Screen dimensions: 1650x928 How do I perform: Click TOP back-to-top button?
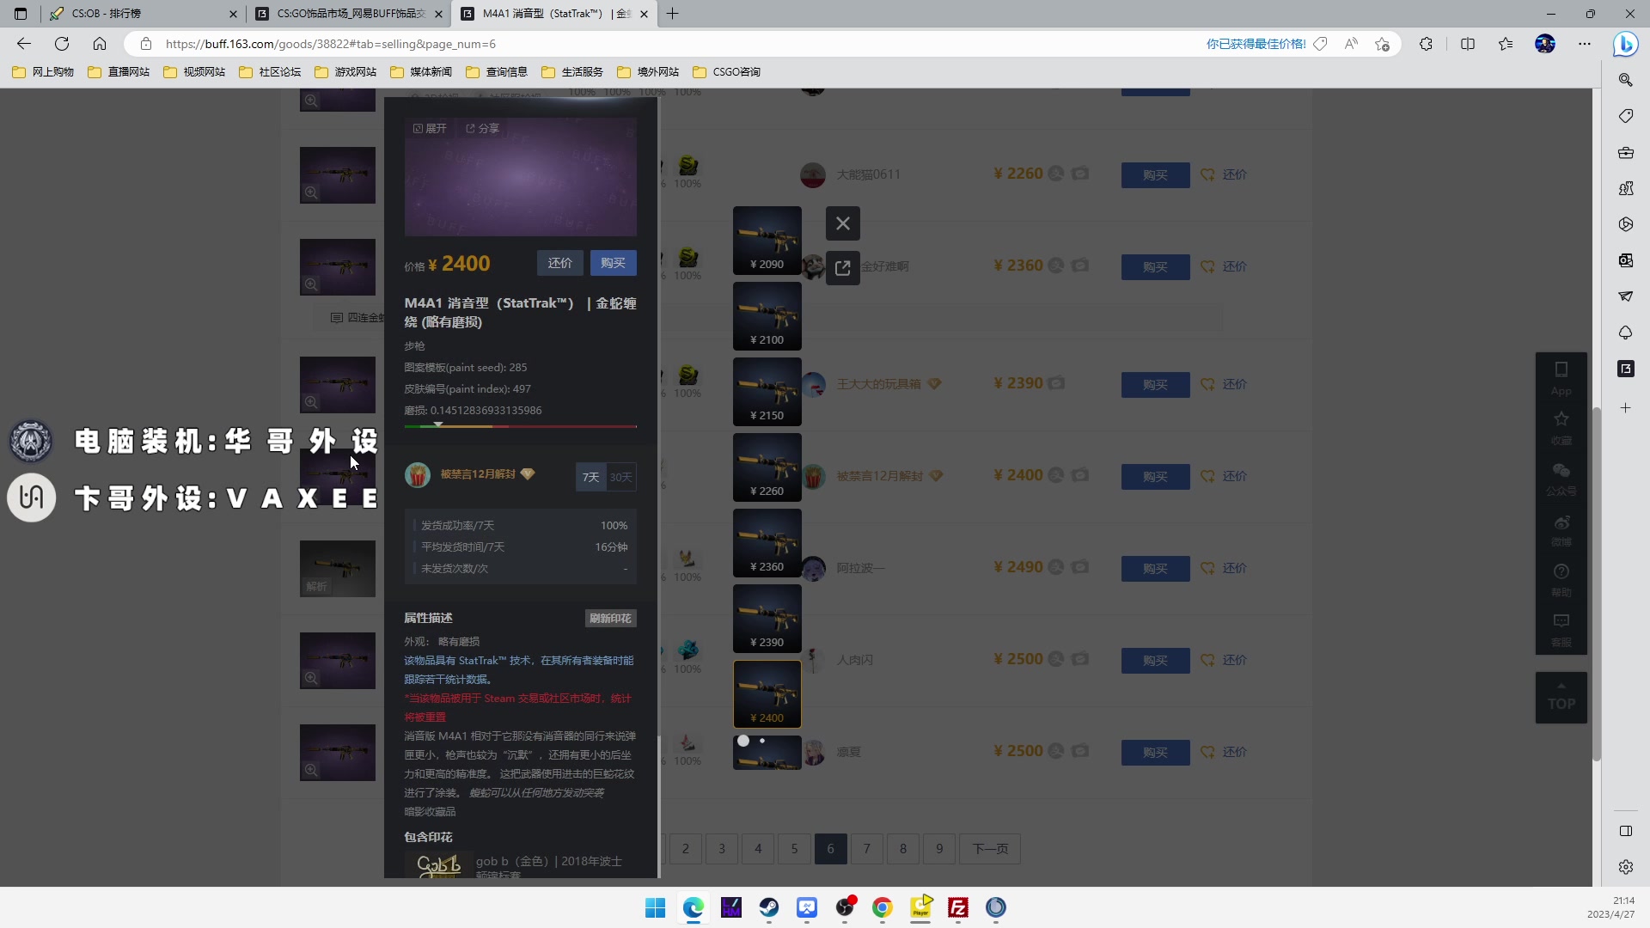(x=1561, y=698)
